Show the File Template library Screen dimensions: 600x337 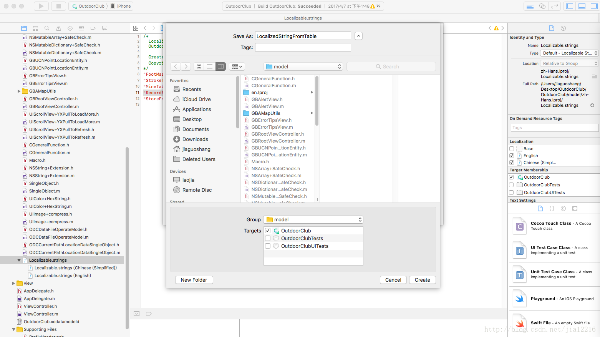pos(540,208)
